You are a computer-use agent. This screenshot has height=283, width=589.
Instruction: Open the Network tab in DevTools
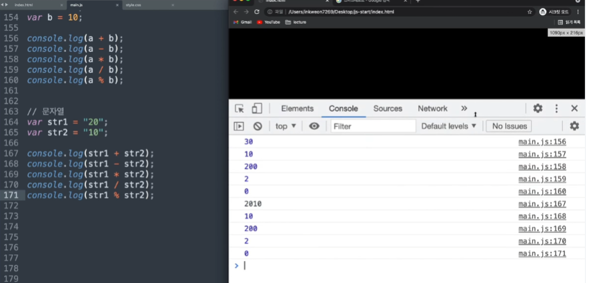tap(432, 109)
